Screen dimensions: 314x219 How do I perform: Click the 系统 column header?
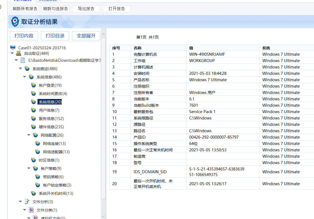(286, 48)
